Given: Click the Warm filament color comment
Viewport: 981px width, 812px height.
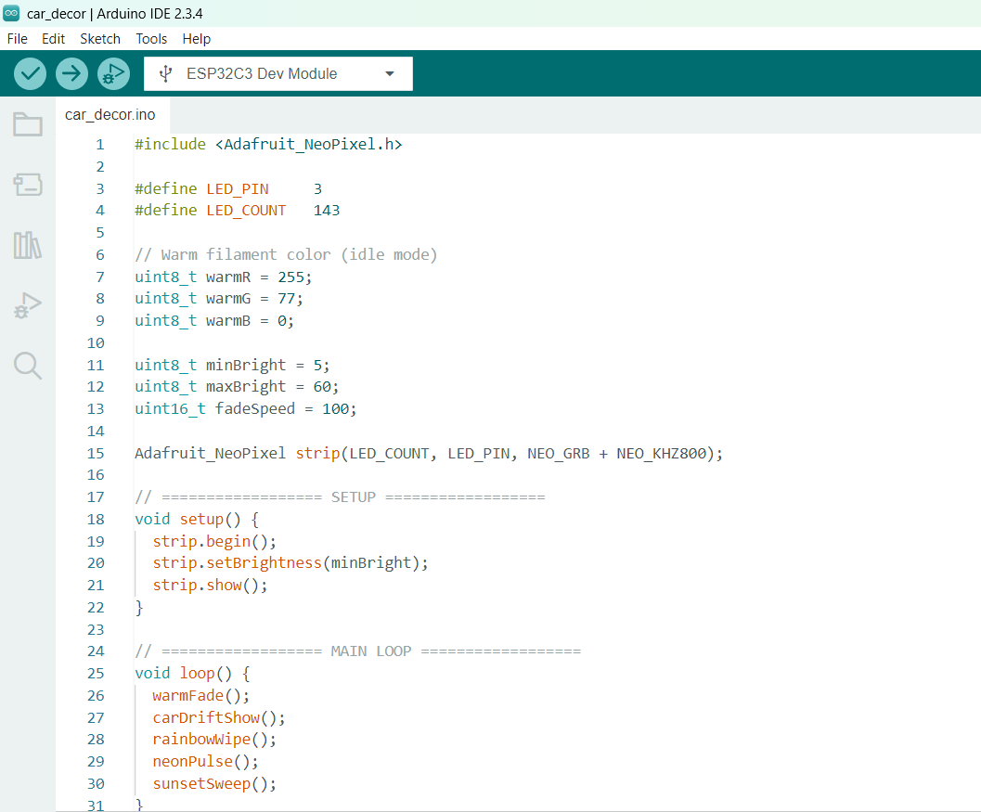Looking at the screenshot, I should pyautogui.click(x=286, y=254).
